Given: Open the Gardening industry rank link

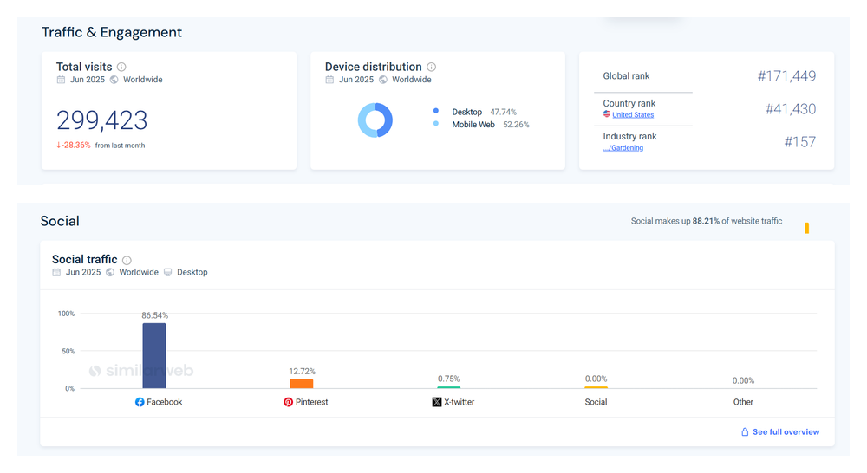Looking at the screenshot, I should click(x=623, y=147).
